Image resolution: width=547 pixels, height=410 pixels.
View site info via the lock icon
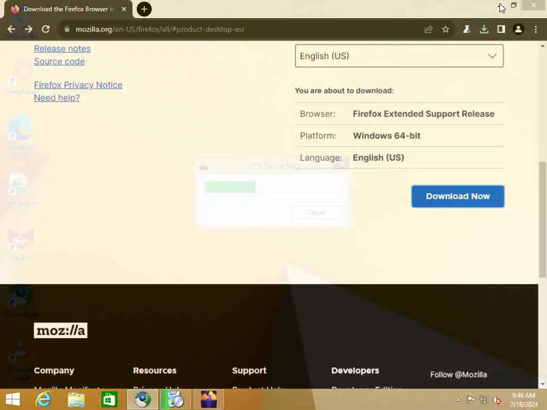pos(67,29)
